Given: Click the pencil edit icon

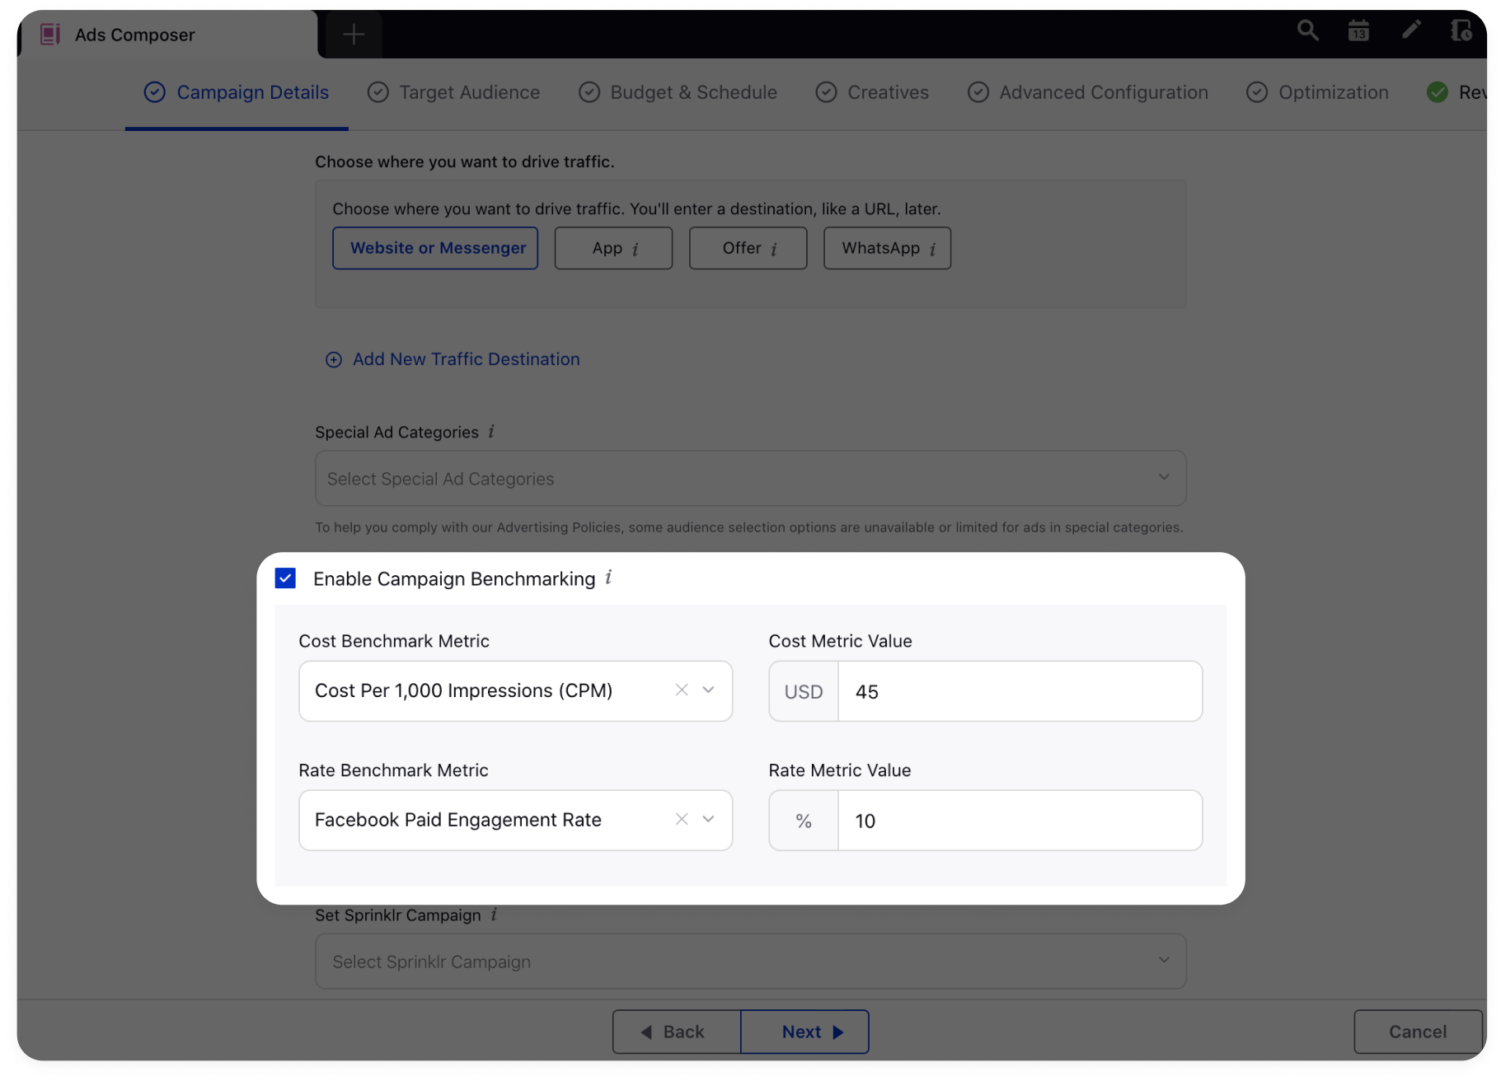Looking at the screenshot, I should pos(1411,30).
